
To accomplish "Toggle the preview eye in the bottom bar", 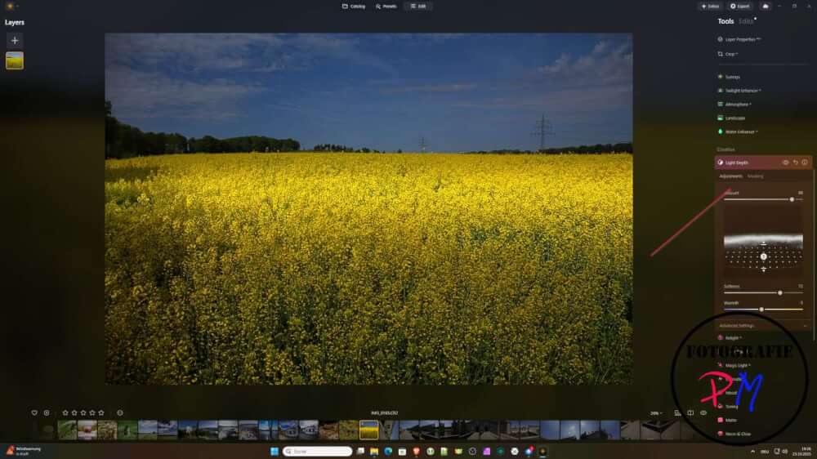I will (x=703, y=412).
